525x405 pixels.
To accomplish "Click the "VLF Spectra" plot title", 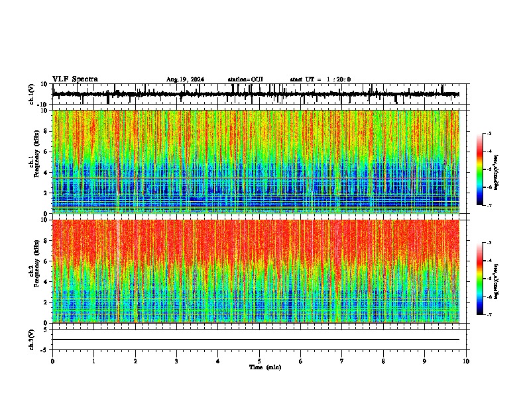I will (75, 79).
